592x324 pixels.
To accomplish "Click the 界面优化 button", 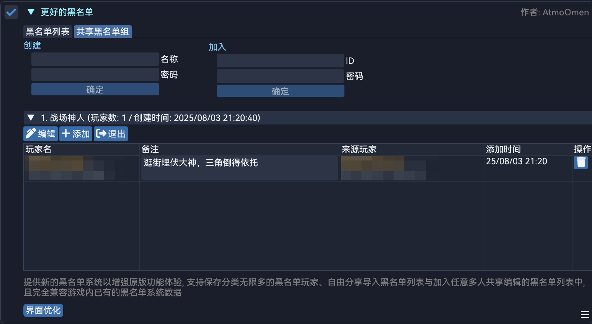I will pyautogui.click(x=43, y=310).
